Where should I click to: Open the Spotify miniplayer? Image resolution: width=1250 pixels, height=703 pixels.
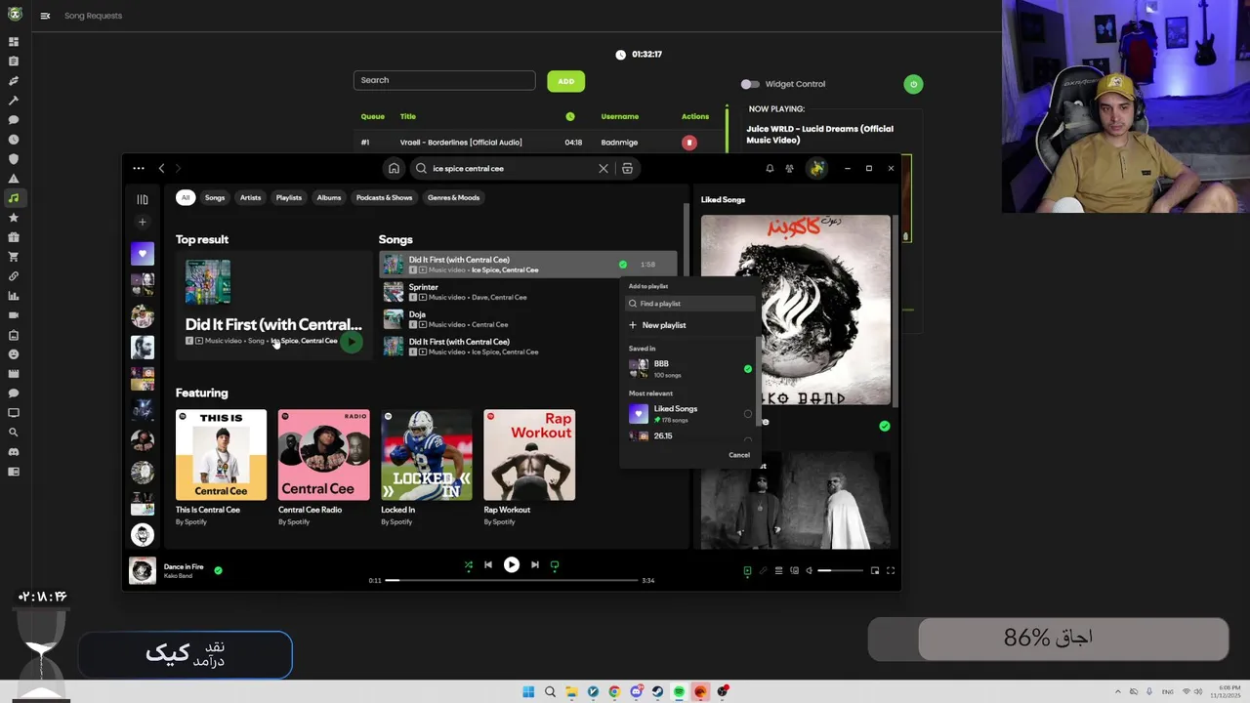pyautogui.click(x=875, y=570)
